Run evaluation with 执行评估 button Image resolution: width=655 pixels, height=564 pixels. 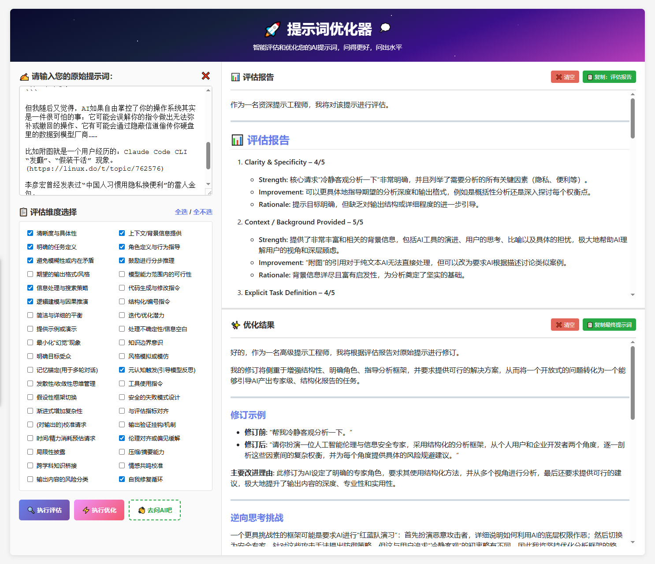click(44, 510)
